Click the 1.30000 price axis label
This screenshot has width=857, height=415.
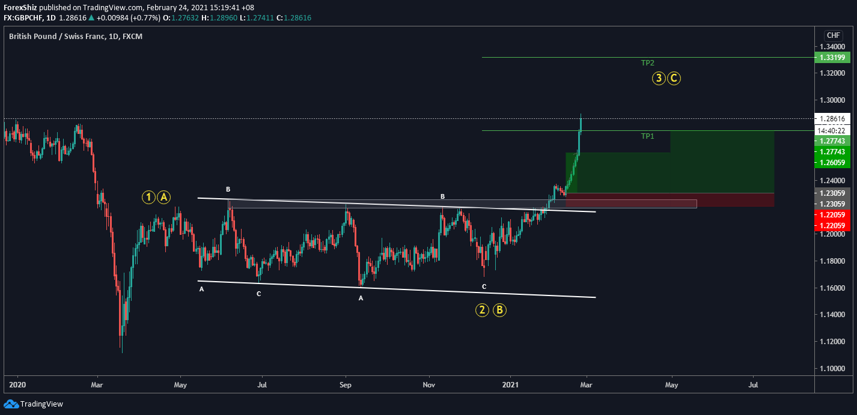pyautogui.click(x=832, y=100)
